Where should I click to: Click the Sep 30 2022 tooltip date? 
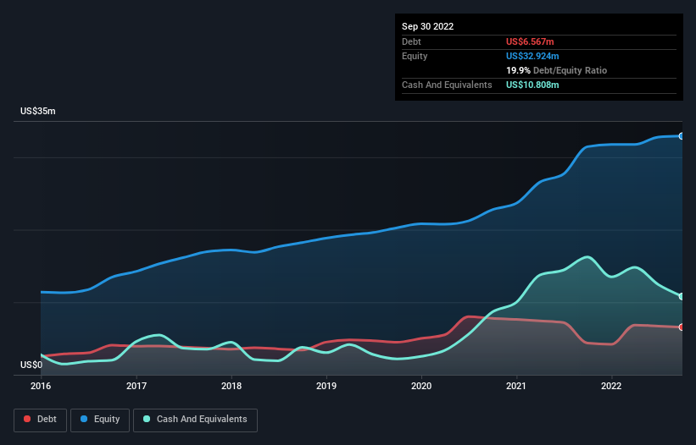(427, 26)
